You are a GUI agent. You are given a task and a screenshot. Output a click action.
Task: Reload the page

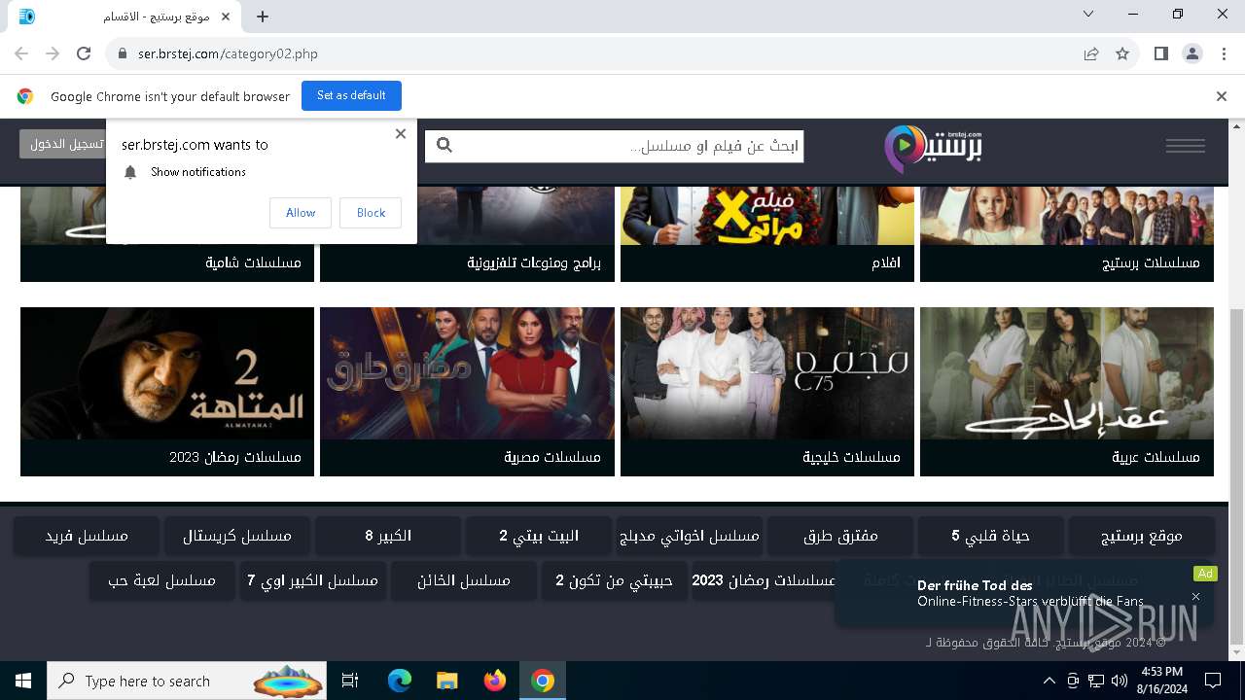pyautogui.click(x=84, y=53)
